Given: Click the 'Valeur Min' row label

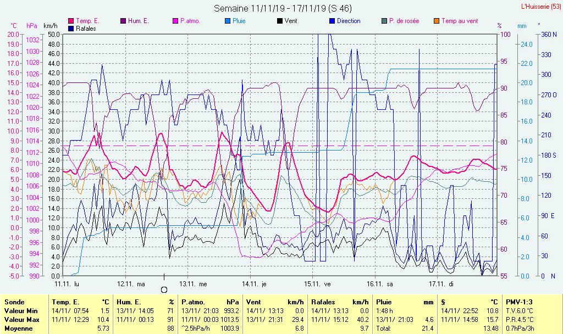Looking at the screenshot, I should [x=21, y=311].
